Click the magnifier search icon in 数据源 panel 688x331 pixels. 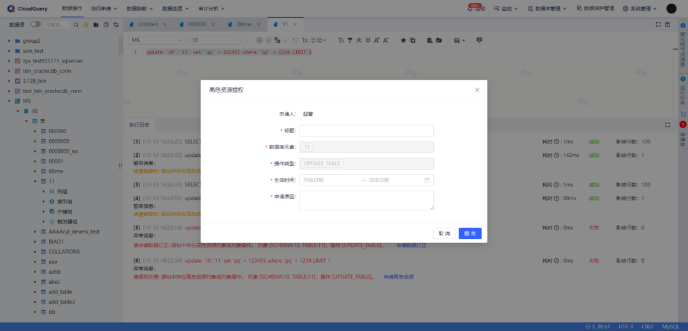(76, 25)
